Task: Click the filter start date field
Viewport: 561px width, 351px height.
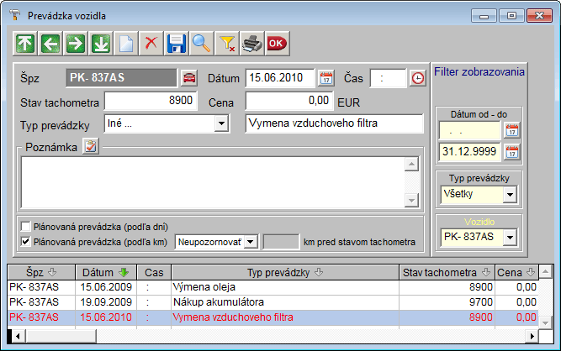Action: pos(469,130)
